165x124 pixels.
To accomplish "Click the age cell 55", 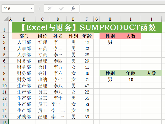I will point(87,98).
